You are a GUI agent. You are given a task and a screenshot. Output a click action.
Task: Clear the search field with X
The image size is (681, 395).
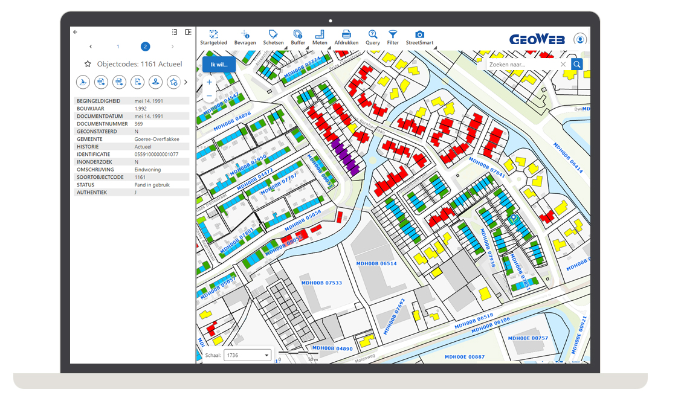(563, 64)
